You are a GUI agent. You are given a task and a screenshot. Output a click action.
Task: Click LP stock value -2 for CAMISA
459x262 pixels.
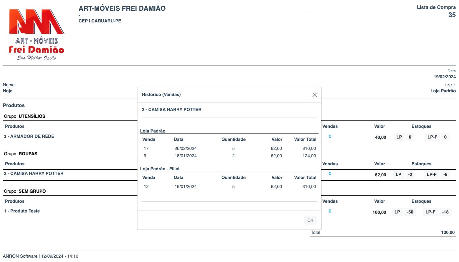tap(410, 175)
